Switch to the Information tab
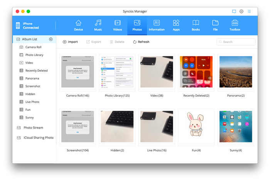Image resolution: width=270 pixels, height=181 pixels. [157, 25]
